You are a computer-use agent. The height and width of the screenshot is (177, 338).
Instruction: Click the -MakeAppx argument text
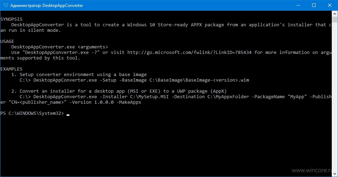click(x=129, y=102)
